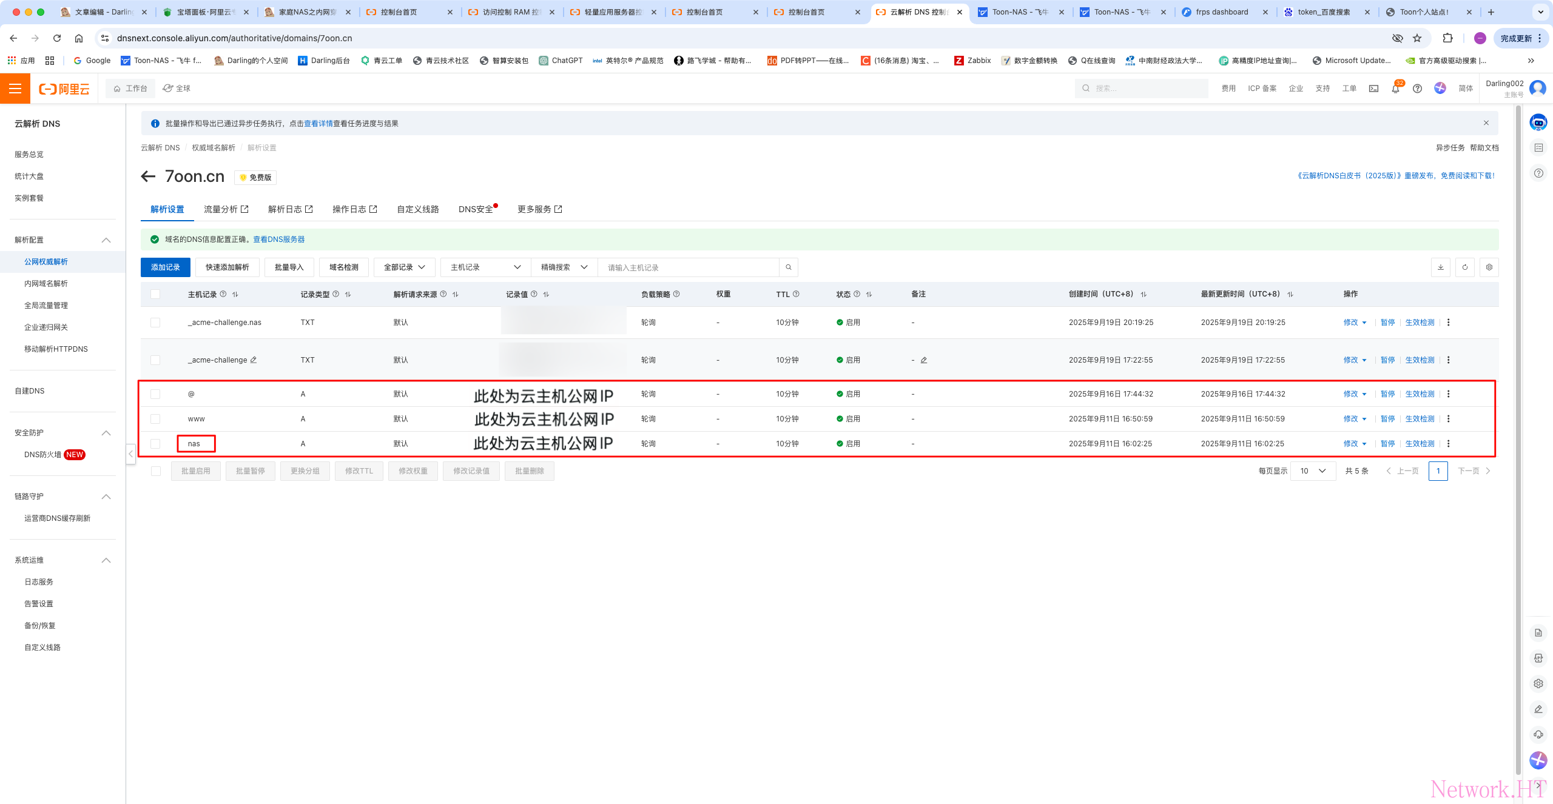1553x804 pixels.
Task: Expand the 精确搜索 search mode dropdown
Action: pos(564,267)
